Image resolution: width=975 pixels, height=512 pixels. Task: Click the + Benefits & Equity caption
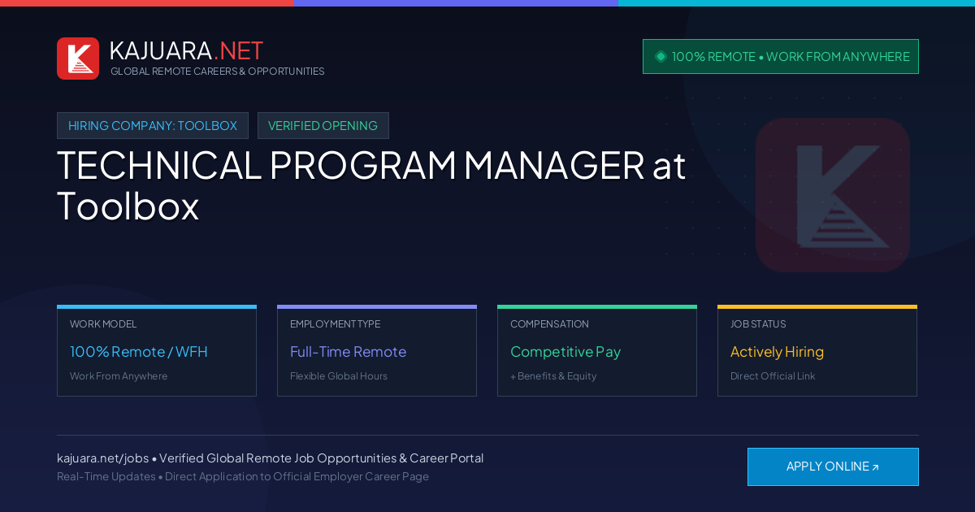553,376
